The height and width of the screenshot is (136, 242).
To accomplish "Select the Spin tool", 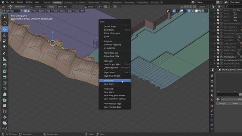I will [5, 100].
